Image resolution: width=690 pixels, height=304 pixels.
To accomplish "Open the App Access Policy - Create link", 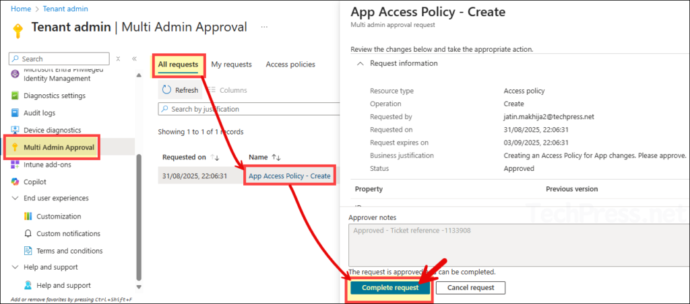I will tap(290, 176).
